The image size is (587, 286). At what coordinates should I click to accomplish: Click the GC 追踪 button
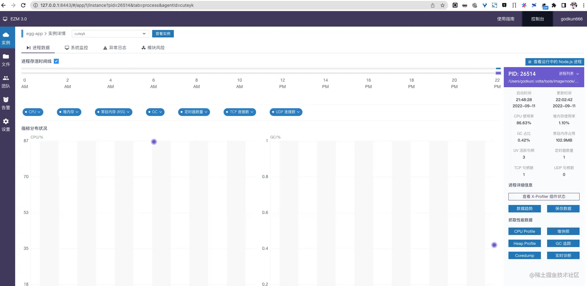[563, 244]
